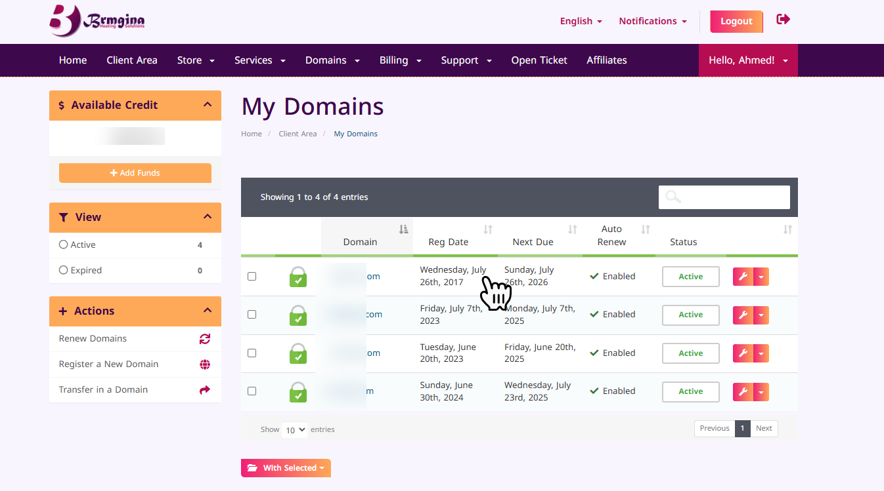
Task: Open the Notifications dropdown
Action: [x=653, y=21]
